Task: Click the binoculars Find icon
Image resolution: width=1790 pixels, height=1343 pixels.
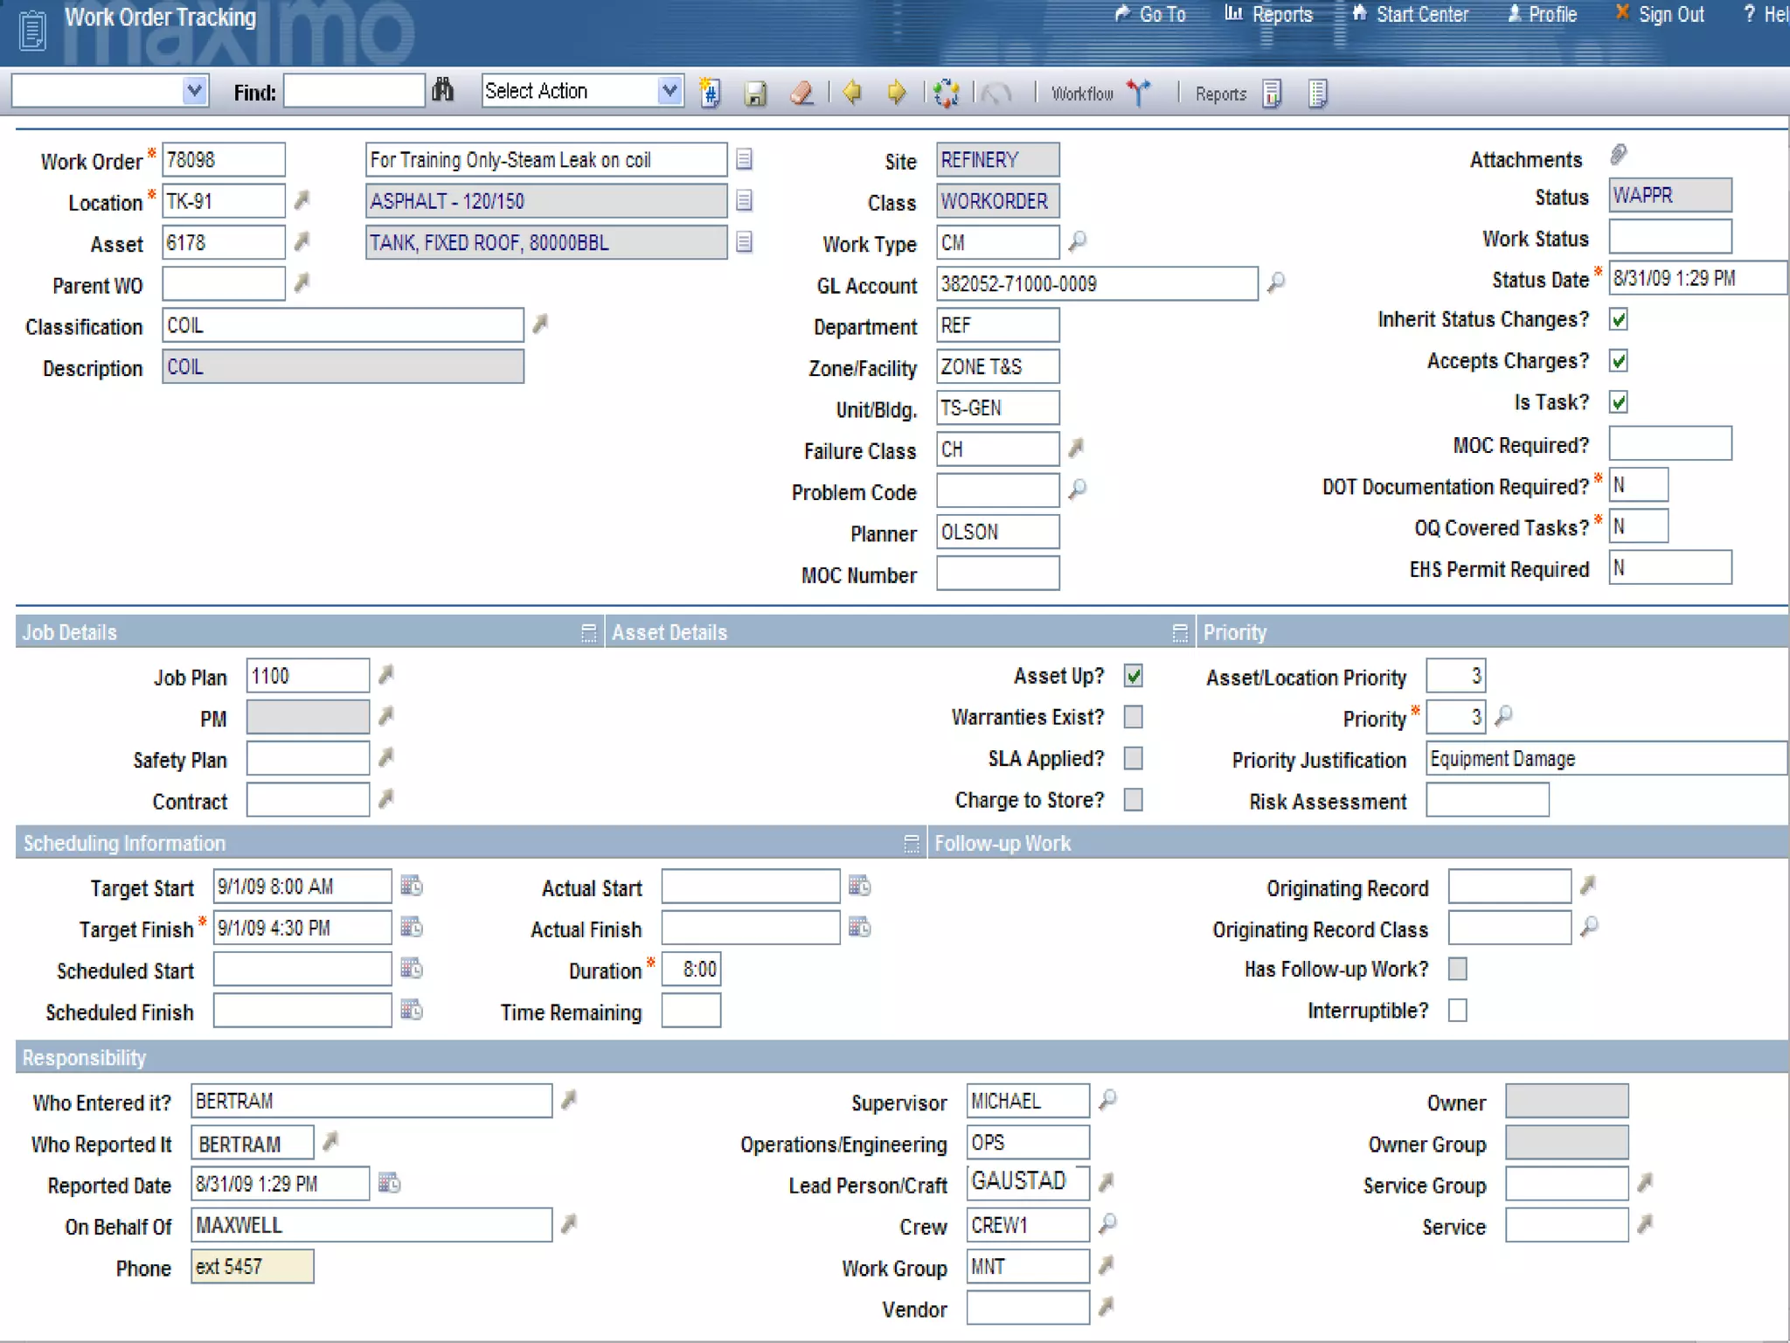Action: (443, 90)
